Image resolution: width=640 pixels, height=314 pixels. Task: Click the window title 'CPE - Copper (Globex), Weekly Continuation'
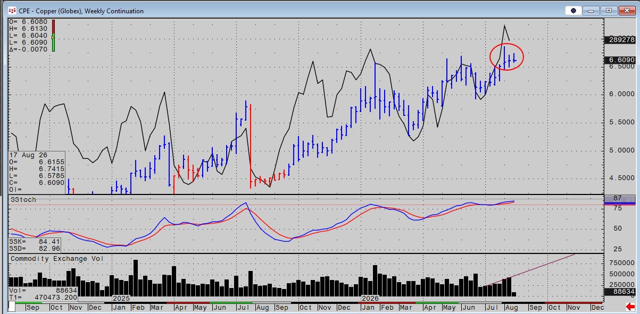pyautogui.click(x=81, y=11)
